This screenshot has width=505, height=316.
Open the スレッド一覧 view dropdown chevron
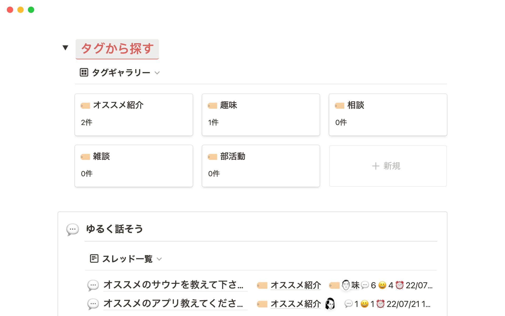[x=159, y=259]
